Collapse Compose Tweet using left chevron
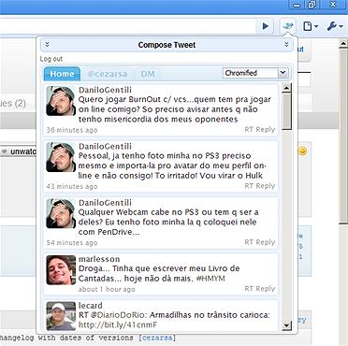The height and width of the screenshot is (346, 348). (x=47, y=45)
